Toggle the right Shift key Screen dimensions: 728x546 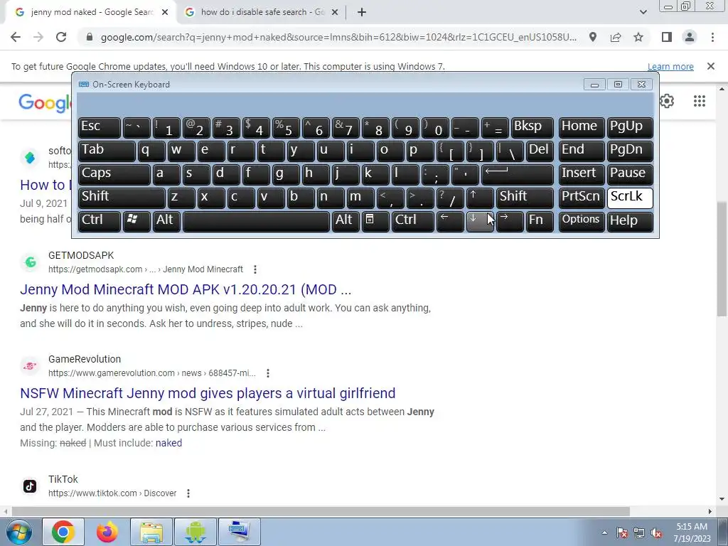click(525, 198)
